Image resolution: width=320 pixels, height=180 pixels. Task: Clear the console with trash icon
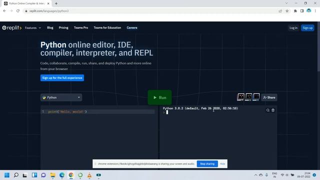click(273, 110)
